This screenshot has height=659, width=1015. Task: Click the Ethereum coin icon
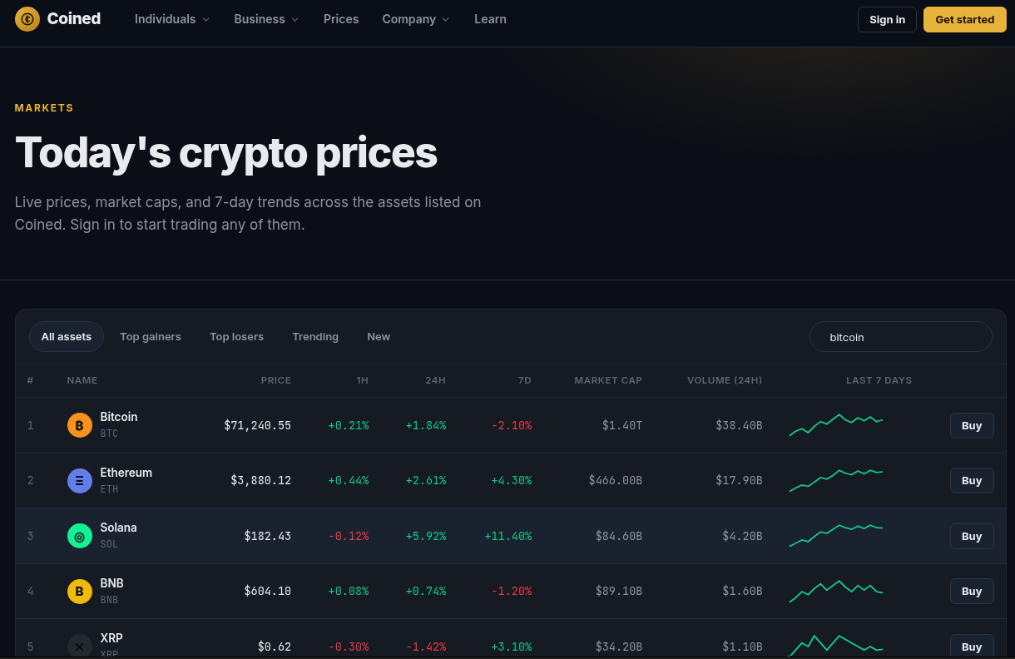80,481
